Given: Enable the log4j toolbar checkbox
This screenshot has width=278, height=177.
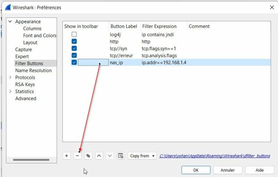Looking at the screenshot, I should pos(74,34).
